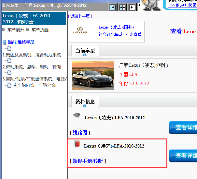This screenshot has height=179, width=197.
Task: Click the black Lexus LFA car photo
Action: pyautogui.click(x=93, y=75)
